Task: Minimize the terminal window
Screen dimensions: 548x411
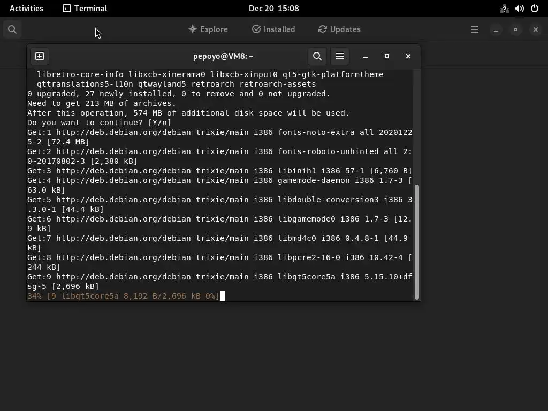Action: point(365,56)
